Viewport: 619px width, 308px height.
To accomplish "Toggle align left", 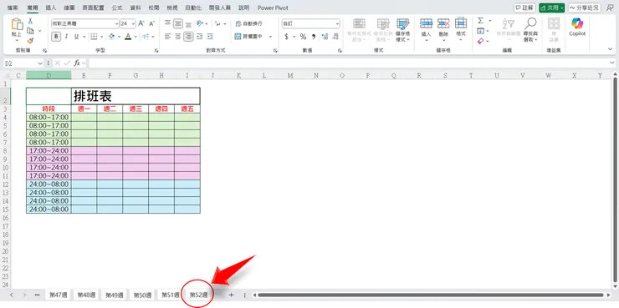I will (167, 37).
